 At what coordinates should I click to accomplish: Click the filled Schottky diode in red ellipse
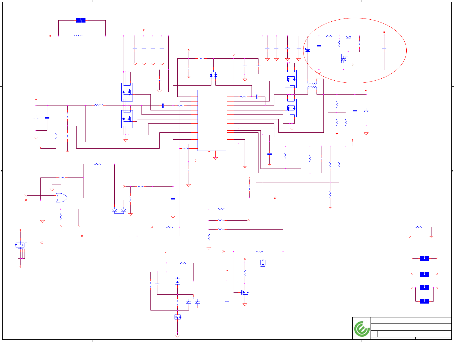(x=308, y=51)
